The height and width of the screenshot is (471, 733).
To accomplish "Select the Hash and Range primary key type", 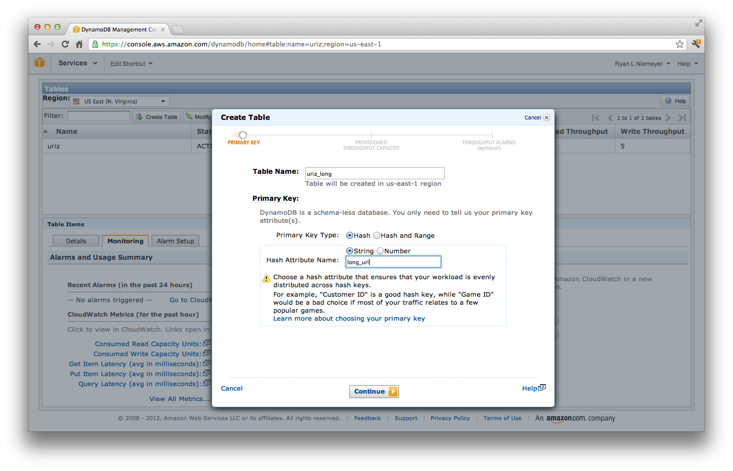I will click(377, 235).
